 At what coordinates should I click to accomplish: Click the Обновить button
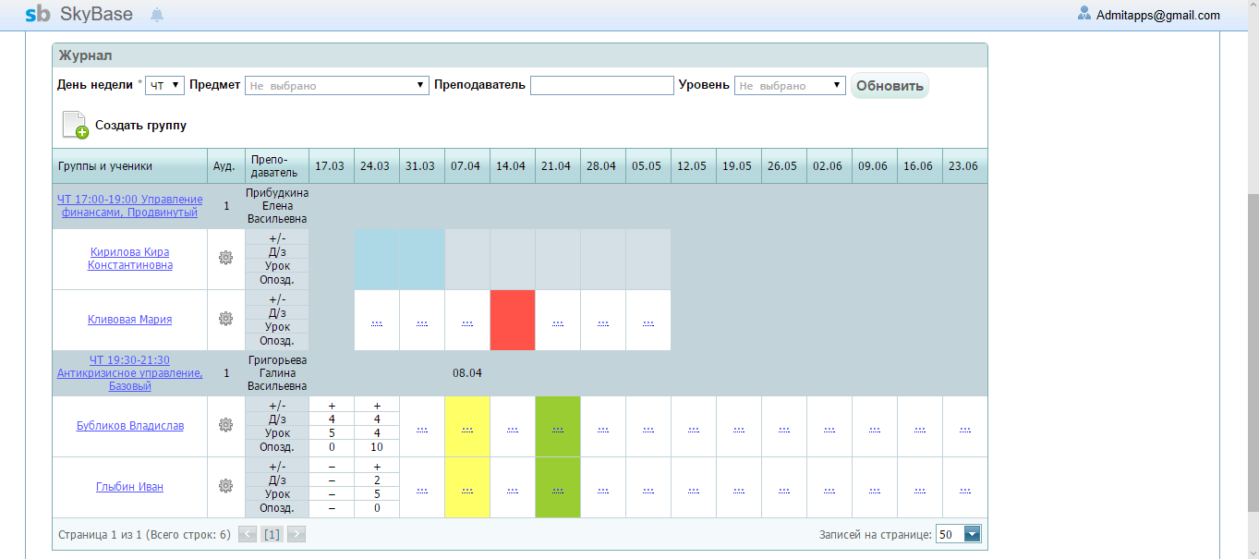pyautogui.click(x=890, y=86)
